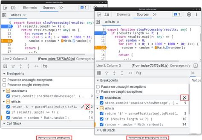Click step over icon in right window
The image size is (202, 140).
107,73
